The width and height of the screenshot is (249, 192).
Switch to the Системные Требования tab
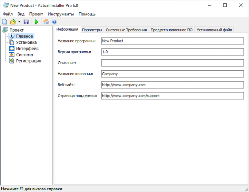point(126,30)
